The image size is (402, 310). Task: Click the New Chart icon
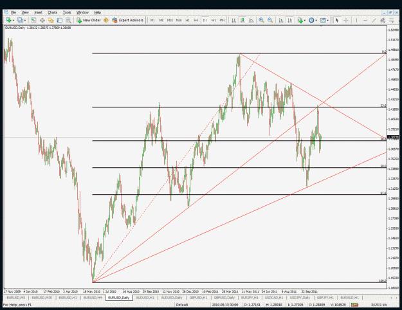point(8,20)
